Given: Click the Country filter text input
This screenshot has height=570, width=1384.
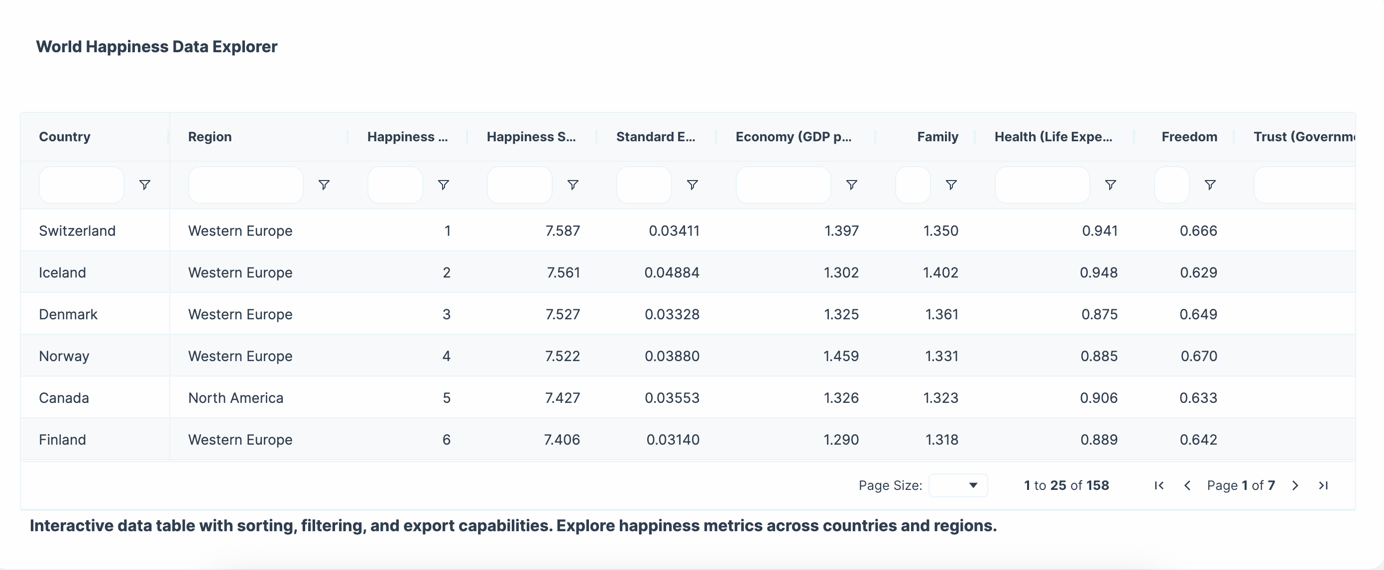Looking at the screenshot, I should 82,185.
